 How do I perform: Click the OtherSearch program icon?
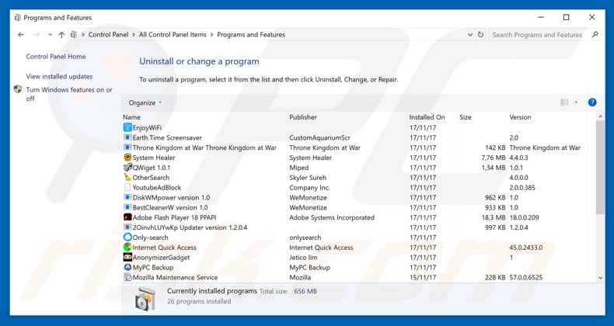click(x=127, y=178)
